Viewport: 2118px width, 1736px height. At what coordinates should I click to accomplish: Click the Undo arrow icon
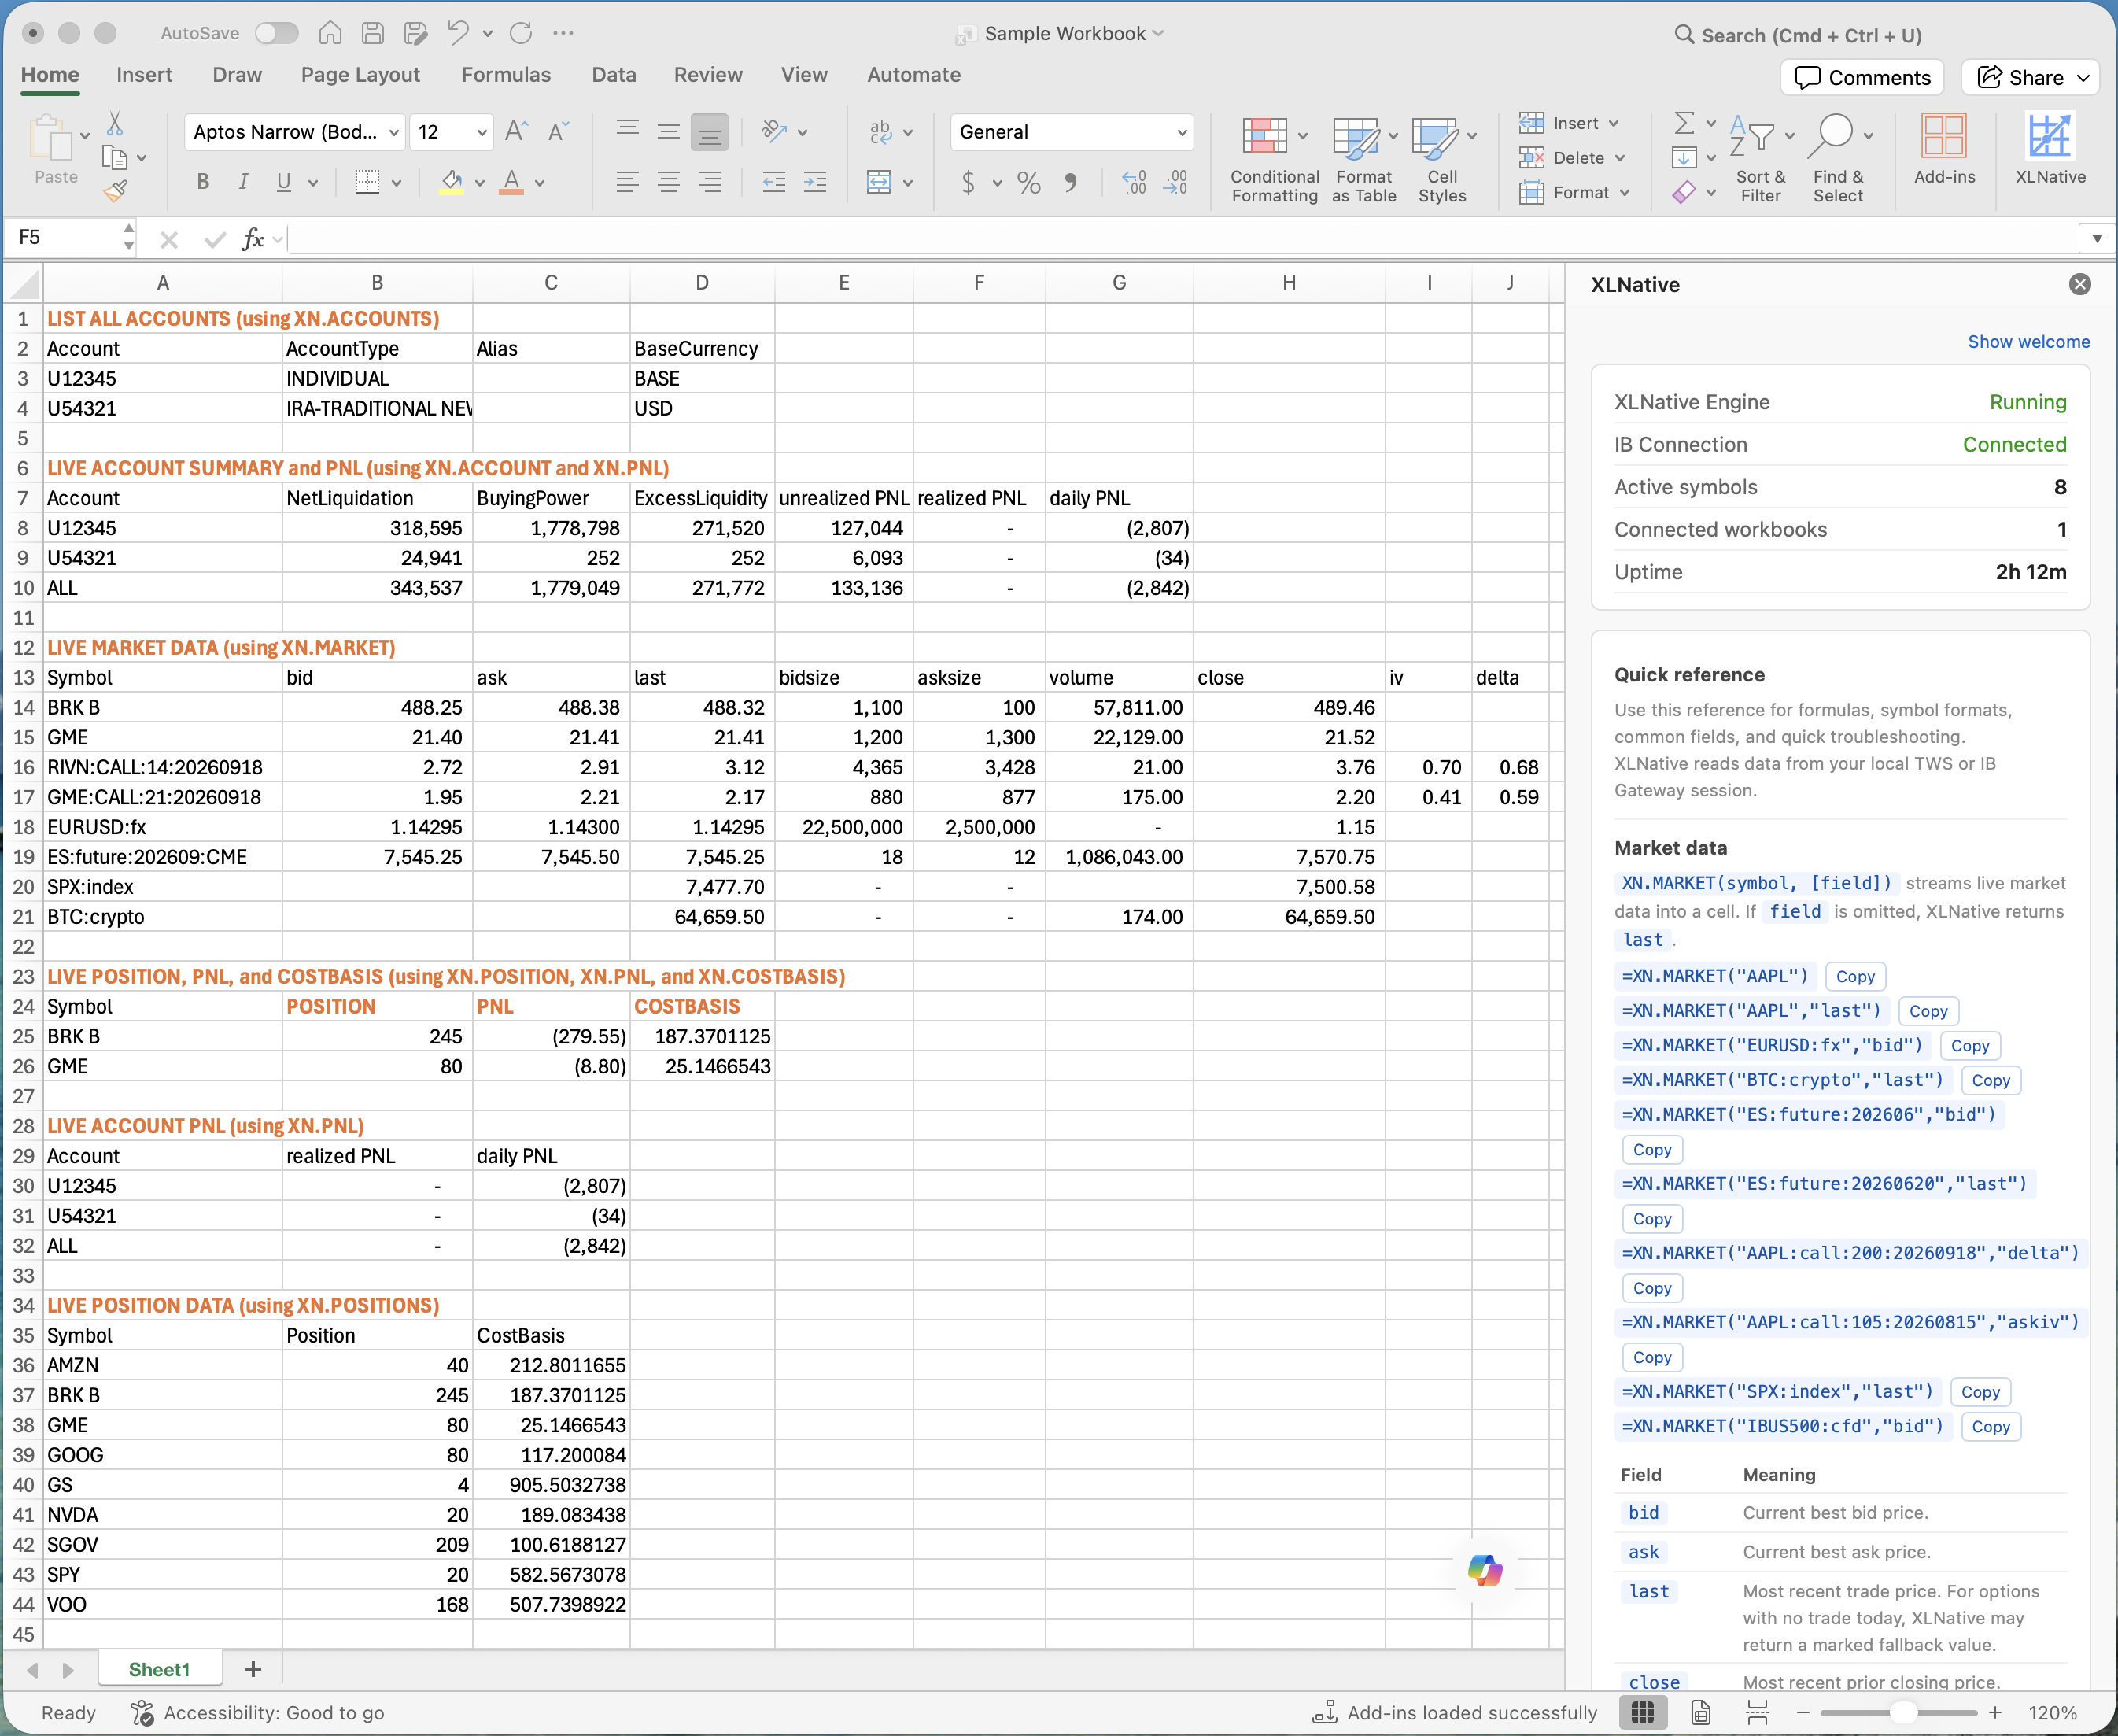(458, 33)
